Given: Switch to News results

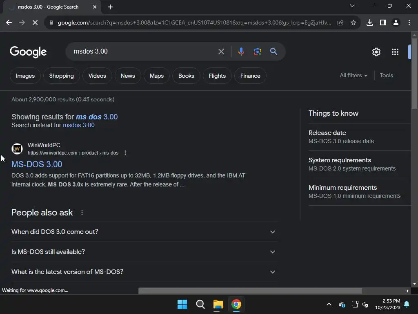Looking at the screenshot, I should click(128, 76).
